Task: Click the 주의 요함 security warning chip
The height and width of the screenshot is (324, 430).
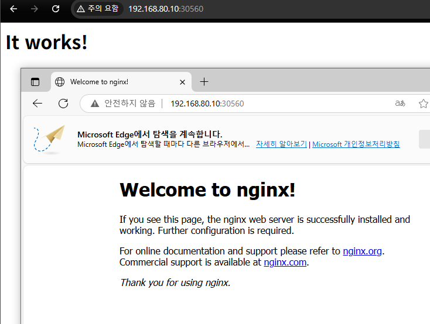Action: [x=98, y=9]
